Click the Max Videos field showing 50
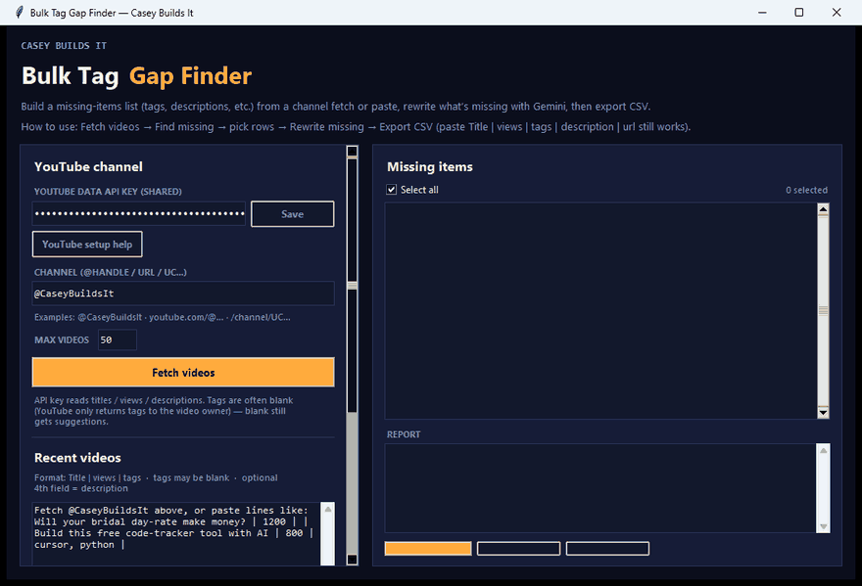The width and height of the screenshot is (862, 586). click(118, 339)
